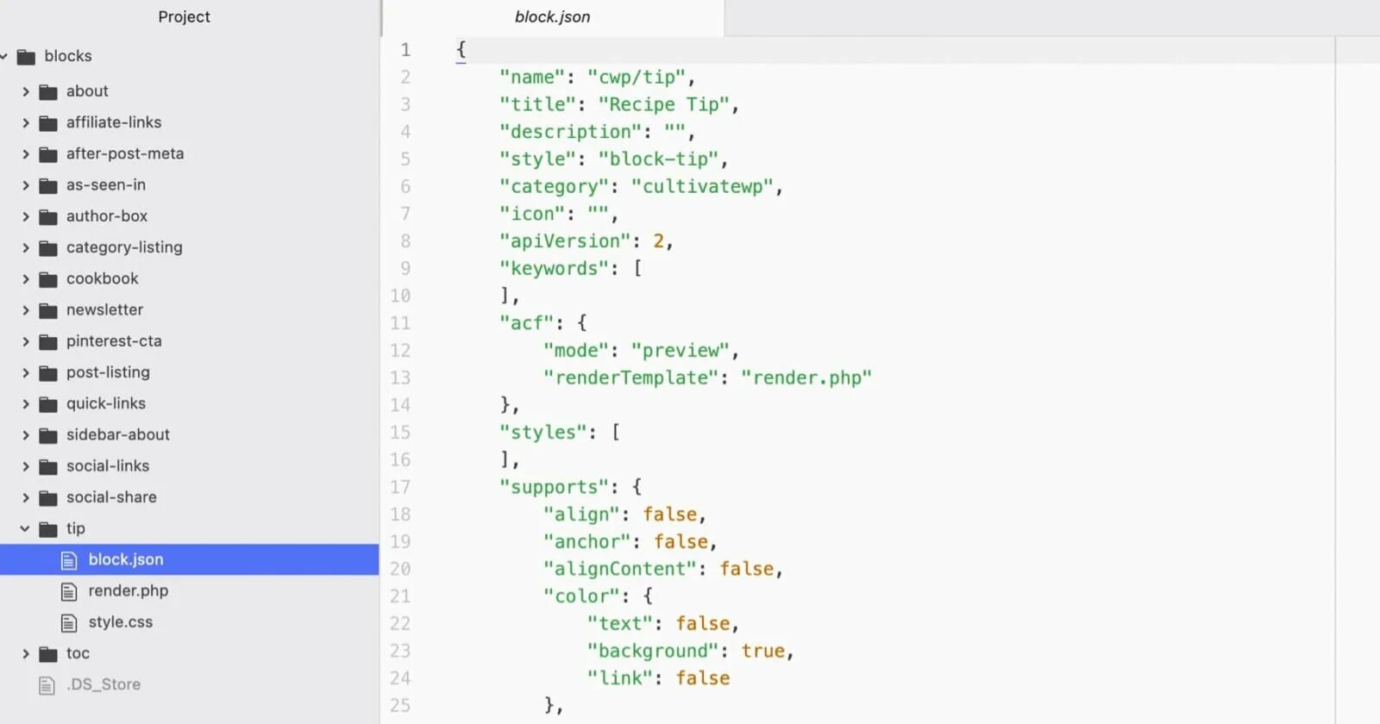
Task: Click the pinterest-cta folder icon
Action: (48, 341)
